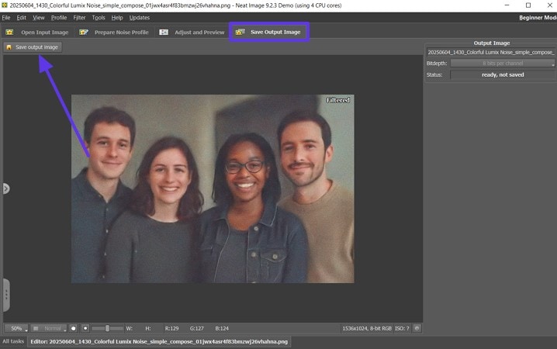Open the Normal viewer mode dropdown

pyautogui.click(x=49, y=328)
